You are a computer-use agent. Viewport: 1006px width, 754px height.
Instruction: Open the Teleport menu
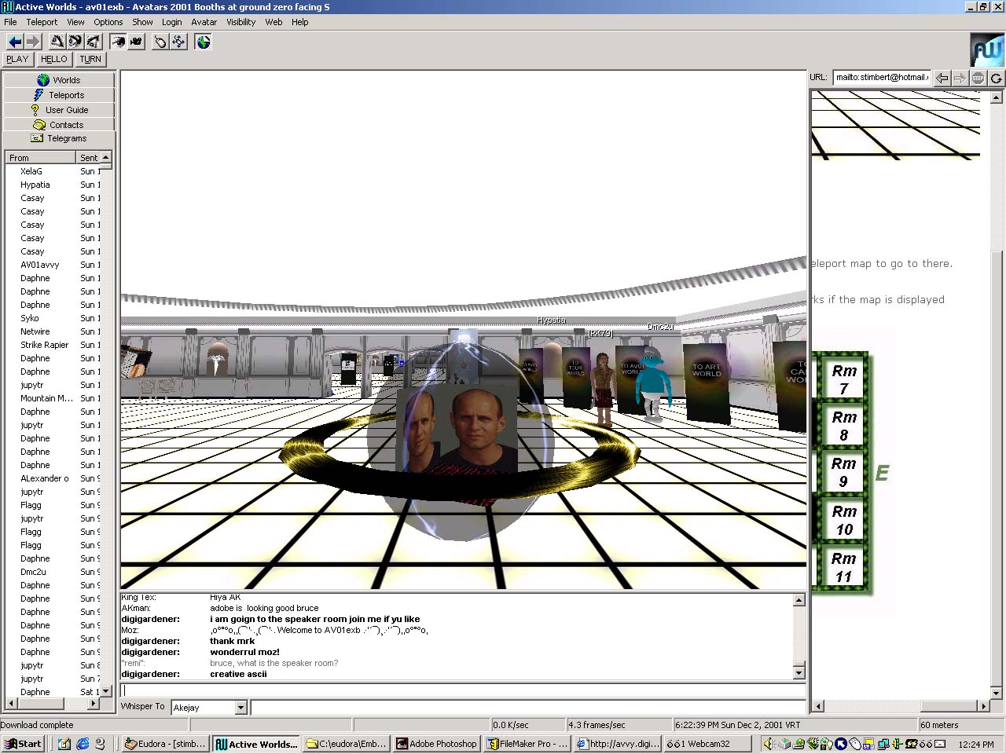[42, 22]
